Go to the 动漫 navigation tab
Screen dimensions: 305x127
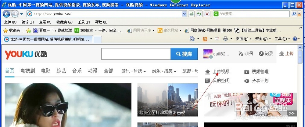93,71
